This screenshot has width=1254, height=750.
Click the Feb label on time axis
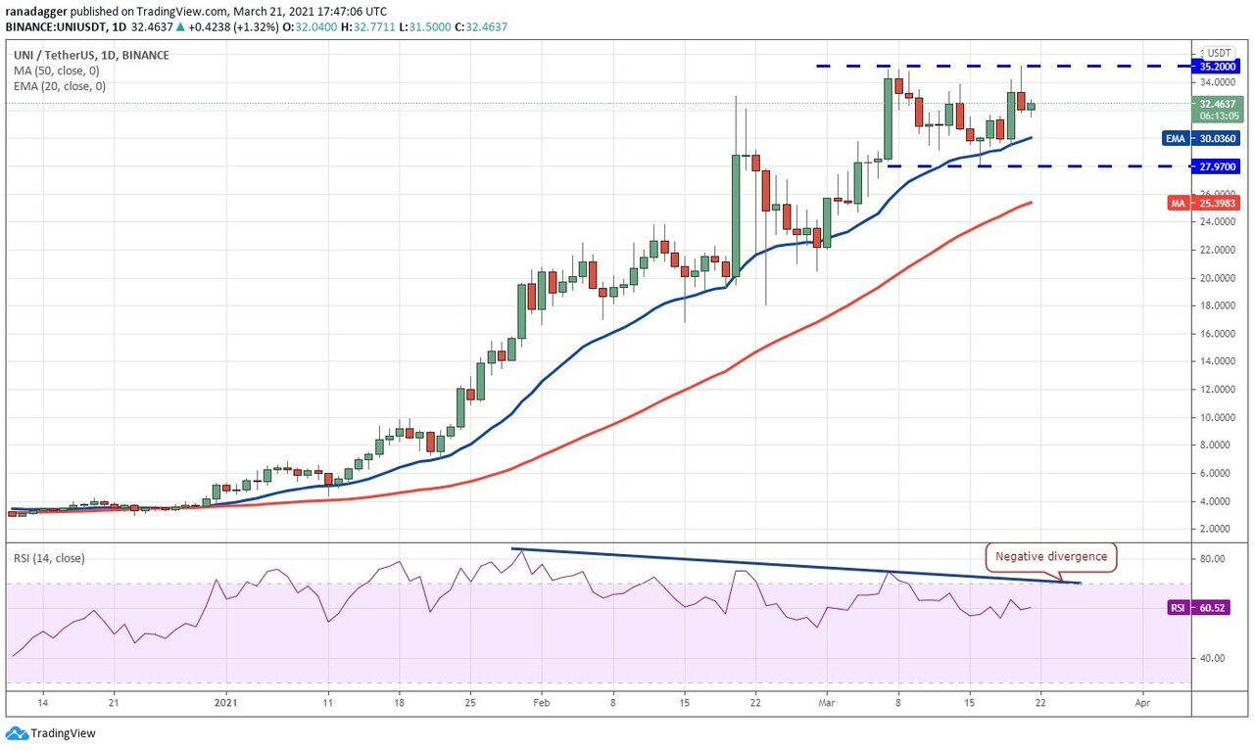click(540, 702)
